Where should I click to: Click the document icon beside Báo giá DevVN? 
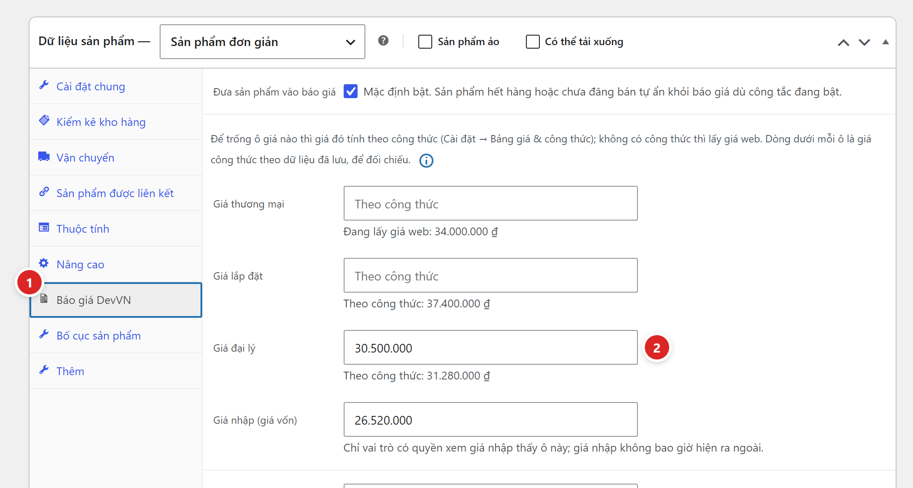point(44,298)
